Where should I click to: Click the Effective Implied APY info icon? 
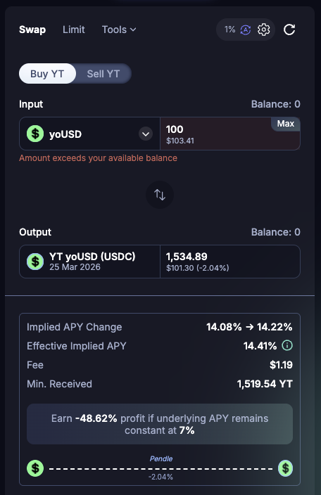pyautogui.click(x=287, y=345)
